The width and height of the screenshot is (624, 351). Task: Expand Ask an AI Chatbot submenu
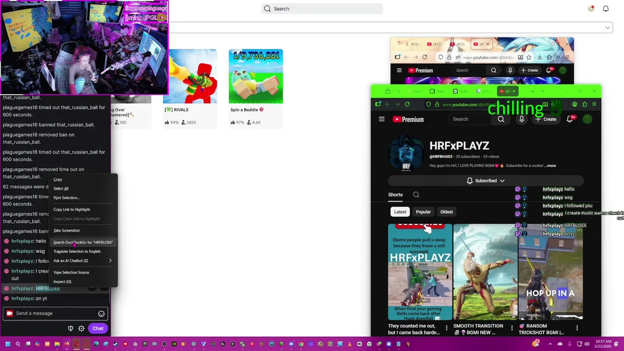pyautogui.click(x=83, y=261)
